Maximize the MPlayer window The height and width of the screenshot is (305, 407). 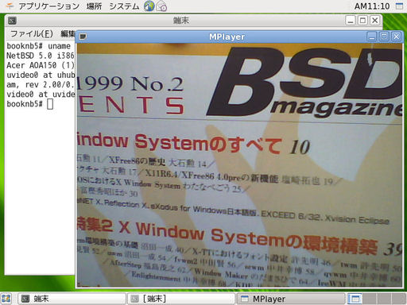pyautogui.click(x=384, y=37)
